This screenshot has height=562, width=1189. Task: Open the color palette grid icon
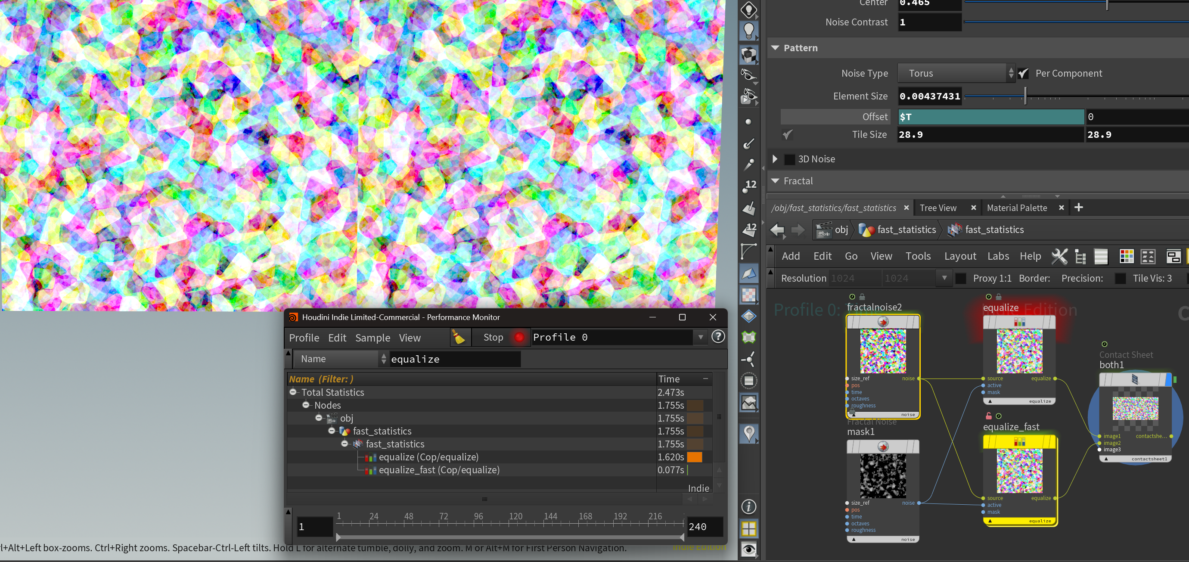[1126, 257]
